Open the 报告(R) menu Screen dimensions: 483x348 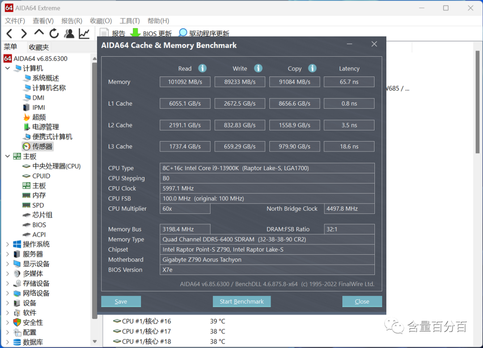(72, 21)
